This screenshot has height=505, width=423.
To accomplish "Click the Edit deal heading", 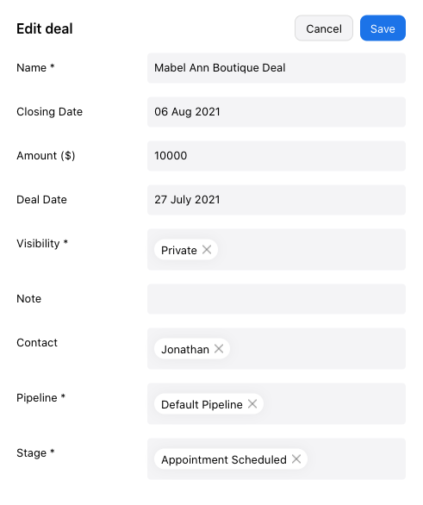I will [x=45, y=28].
